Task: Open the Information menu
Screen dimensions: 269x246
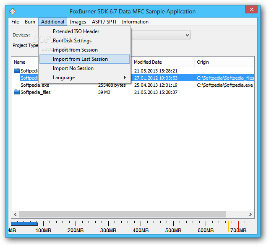Action: [x=135, y=22]
